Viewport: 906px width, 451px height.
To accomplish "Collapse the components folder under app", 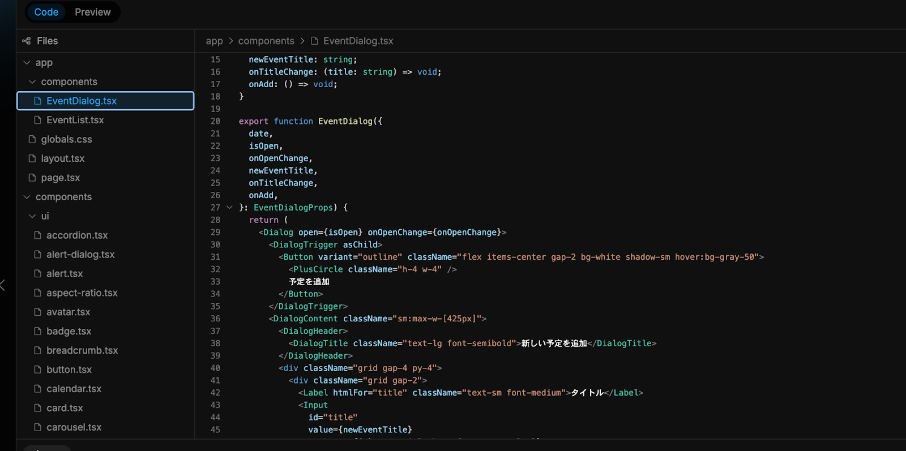I will pyautogui.click(x=32, y=82).
